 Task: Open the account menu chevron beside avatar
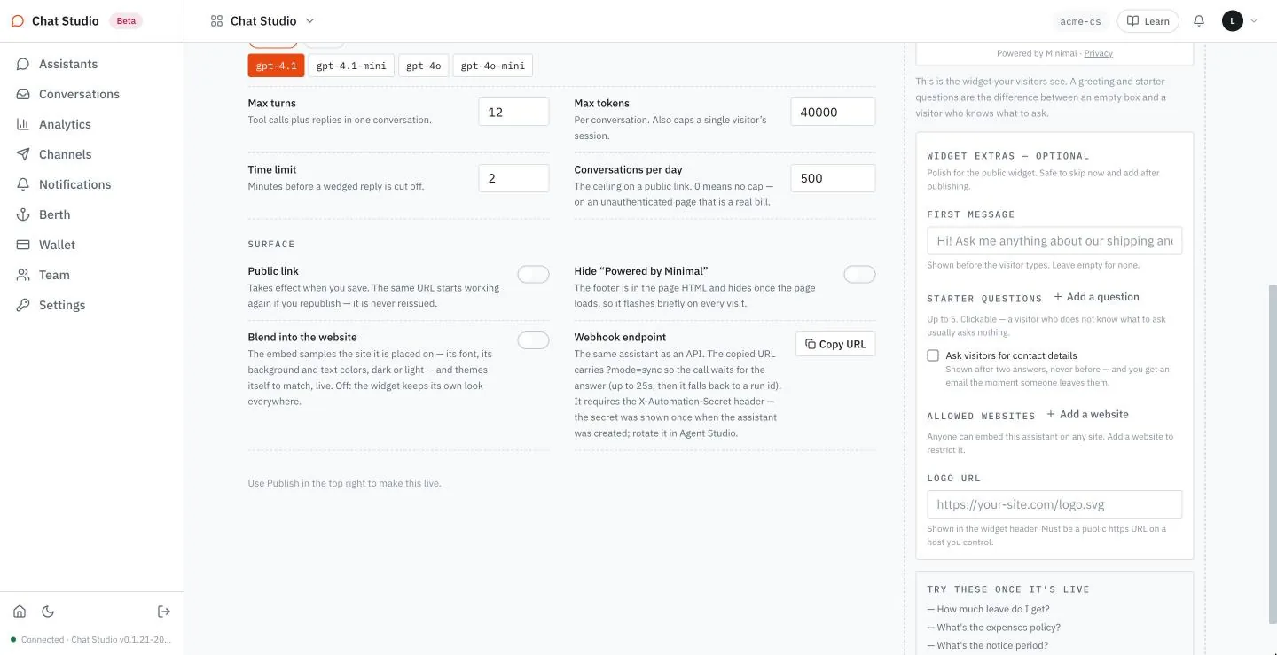pyautogui.click(x=1254, y=21)
